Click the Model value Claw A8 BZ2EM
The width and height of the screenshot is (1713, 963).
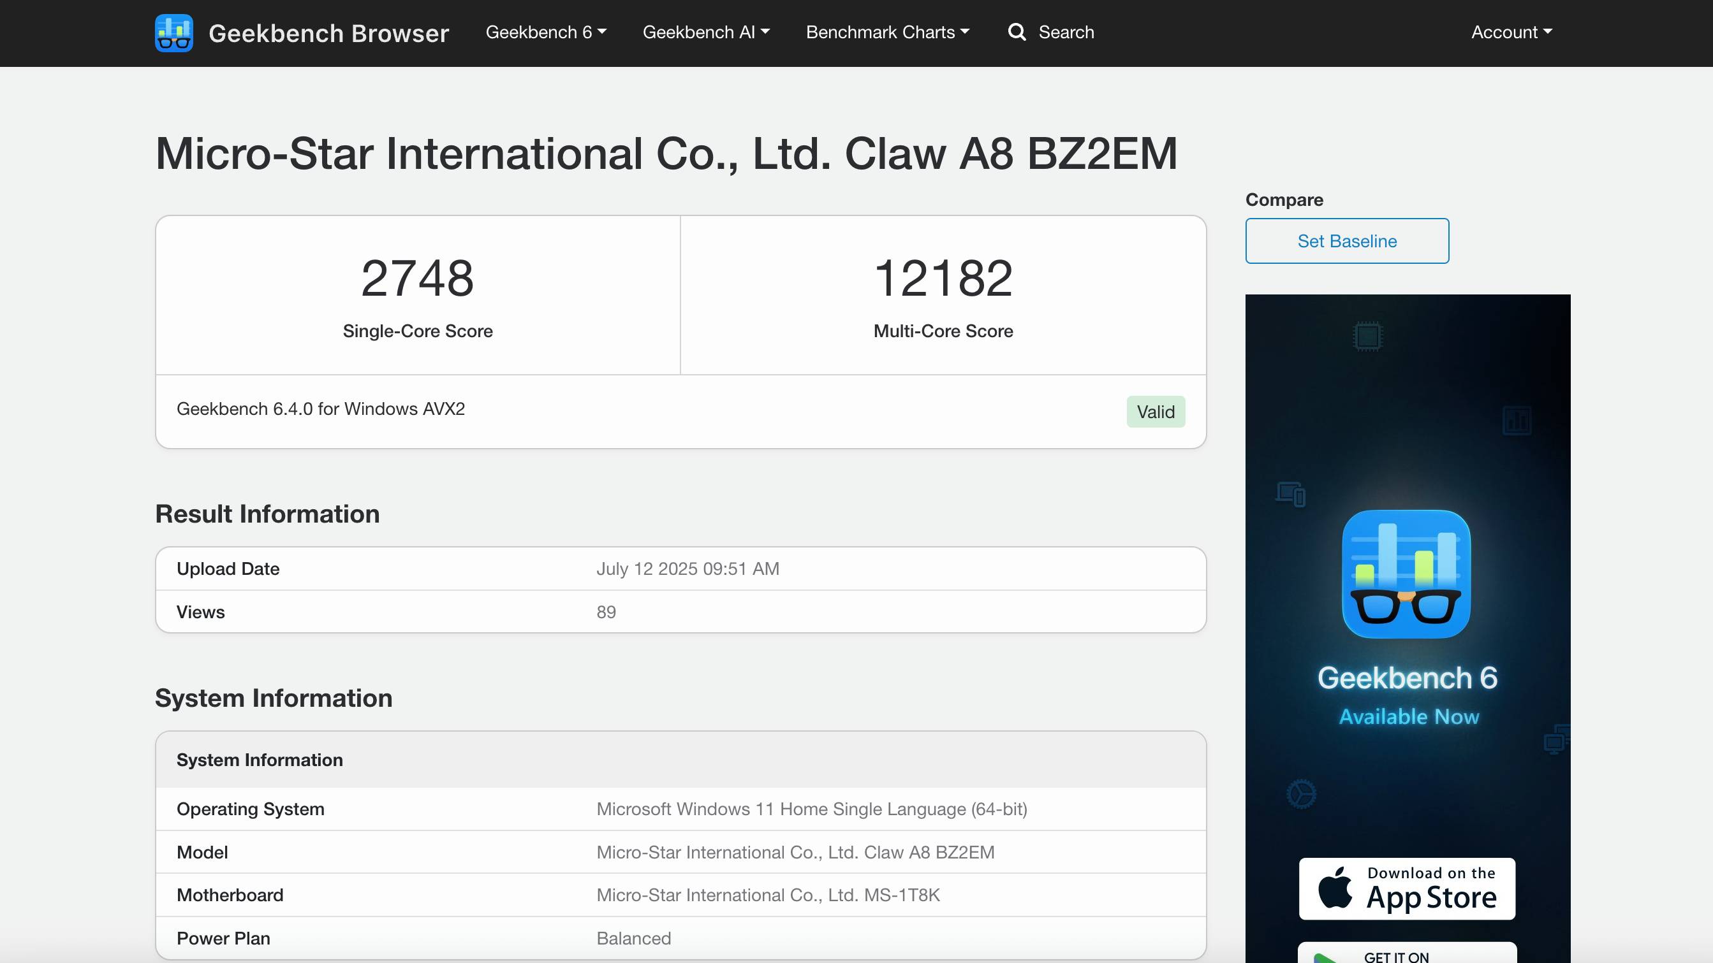(795, 852)
